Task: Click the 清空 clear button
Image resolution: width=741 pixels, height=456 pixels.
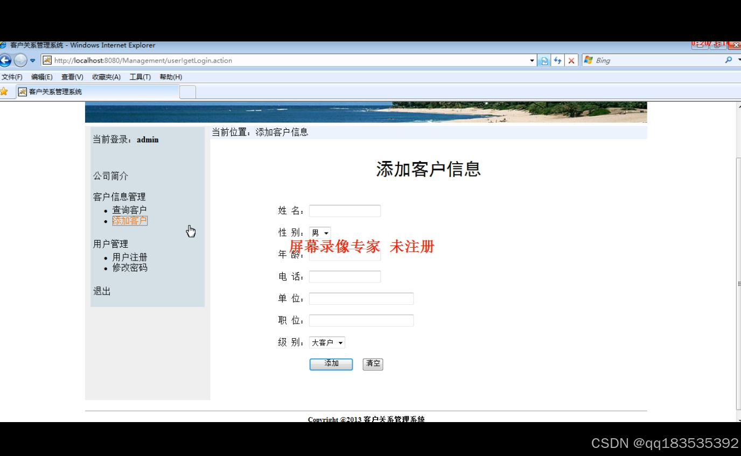Action: click(x=373, y=364)
